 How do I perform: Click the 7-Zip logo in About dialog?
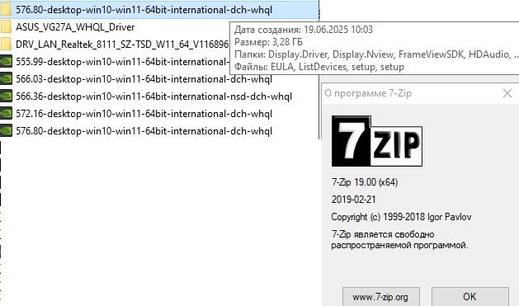(377, 141)
